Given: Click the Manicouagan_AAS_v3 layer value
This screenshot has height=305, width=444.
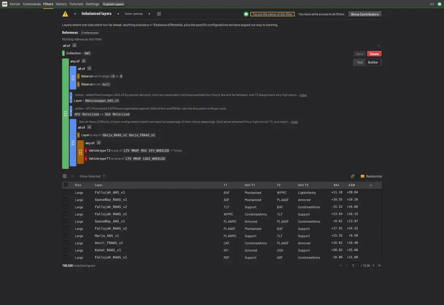Looking at the screenshot, I should (102, 101).
